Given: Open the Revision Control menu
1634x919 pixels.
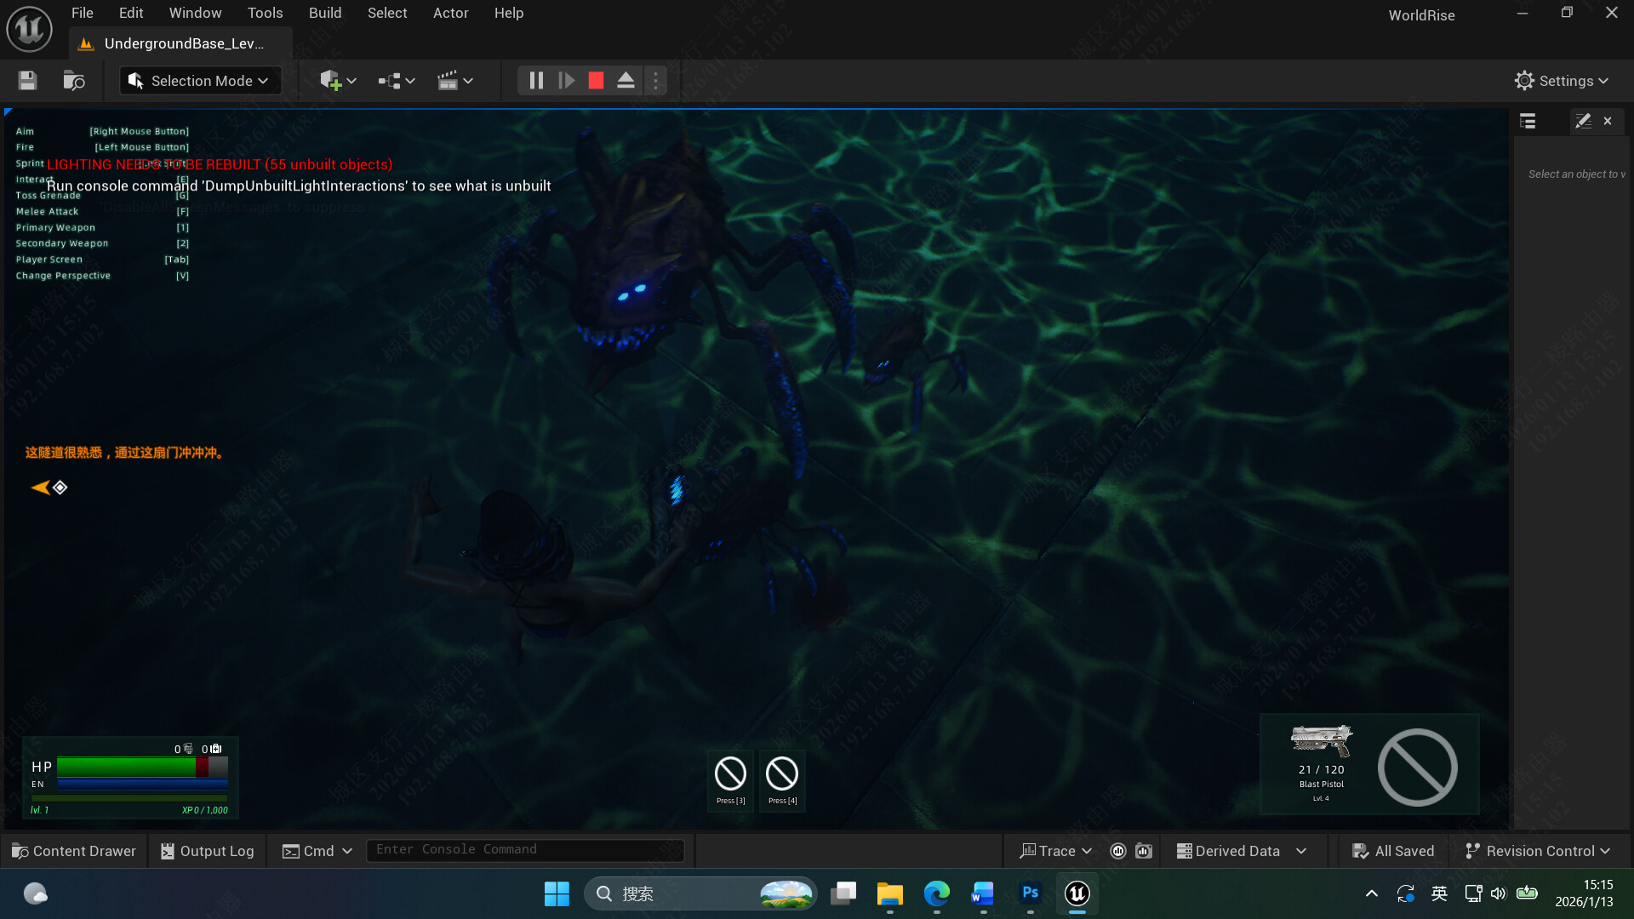Looking at the screenshot, I should (1537, 850).
